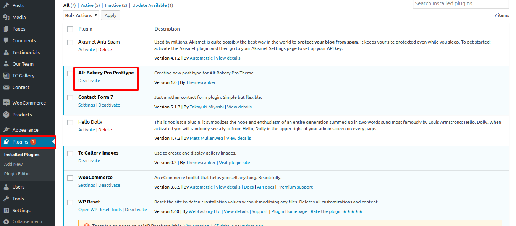
Task: Check the Akismet Anti-Spam checkbox
Action: (70, 42)
